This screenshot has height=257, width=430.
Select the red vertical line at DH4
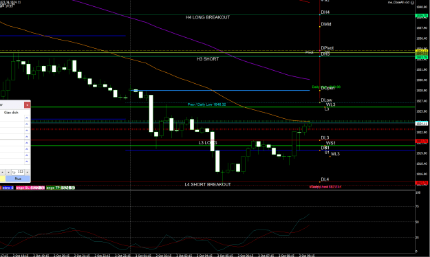coord(320,52)
